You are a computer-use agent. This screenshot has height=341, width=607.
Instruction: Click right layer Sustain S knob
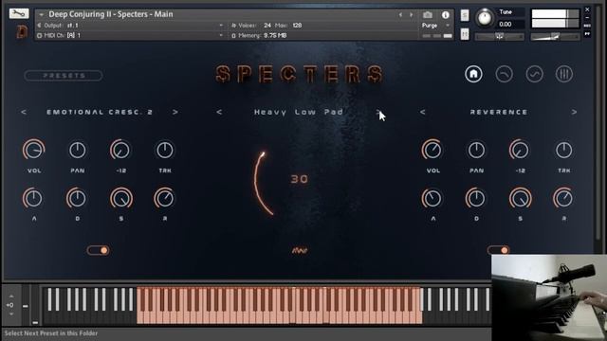click(521, 198)
